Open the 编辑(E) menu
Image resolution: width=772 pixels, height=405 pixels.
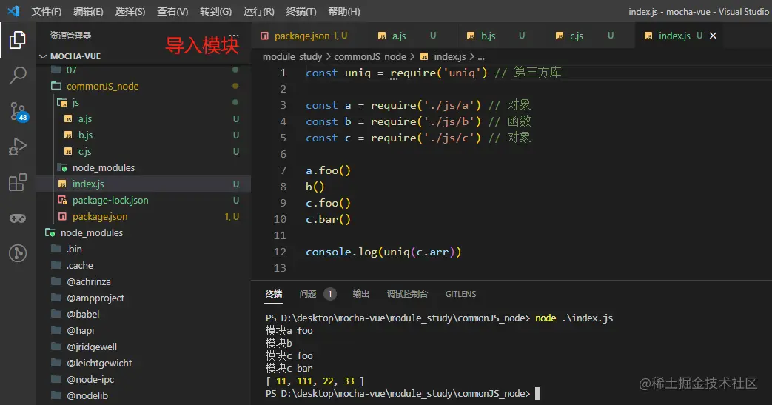click(x=88, y=11)
